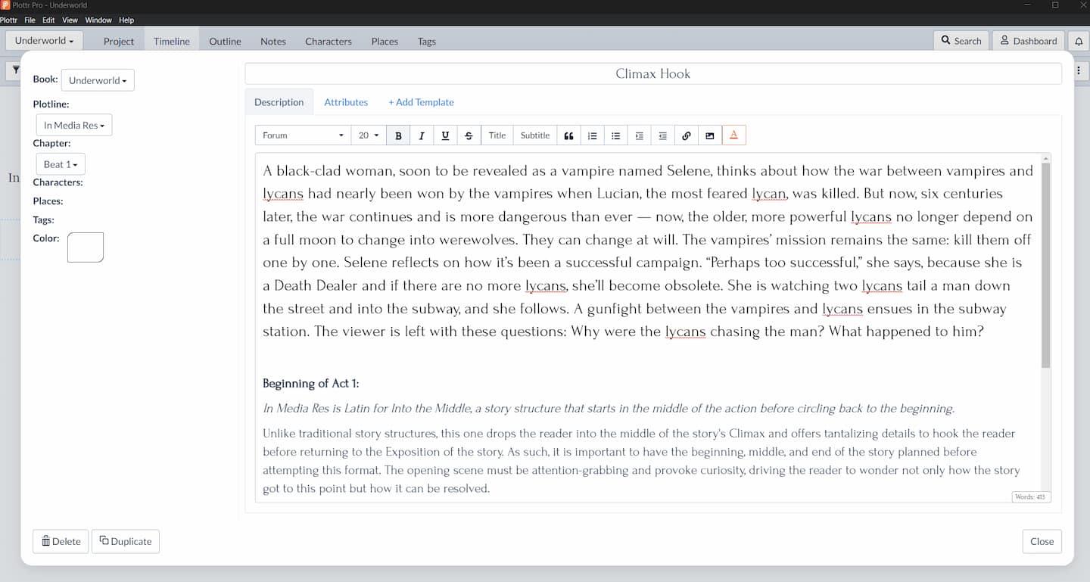Open the text color picker
Screen dimensions: 1090x582
733,135
